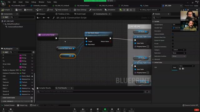Browse to asset in Content Browser
This screenshot has width=200, height=112.
28,10
